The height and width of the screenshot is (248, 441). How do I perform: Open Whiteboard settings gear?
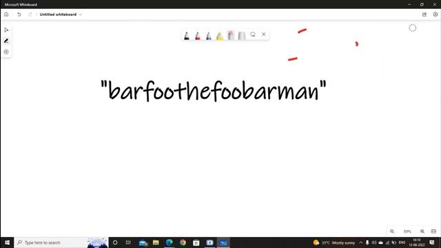pyautogui.click(x=435, y=14)
